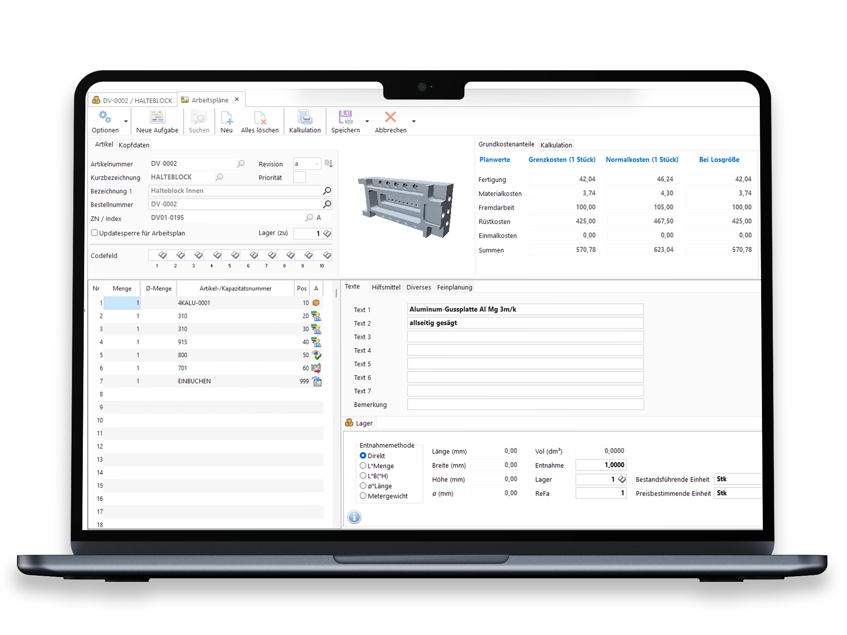Click the tag icon in Lager (zu) field
This screenshot has height=635, width=847.
pos(327,234)
